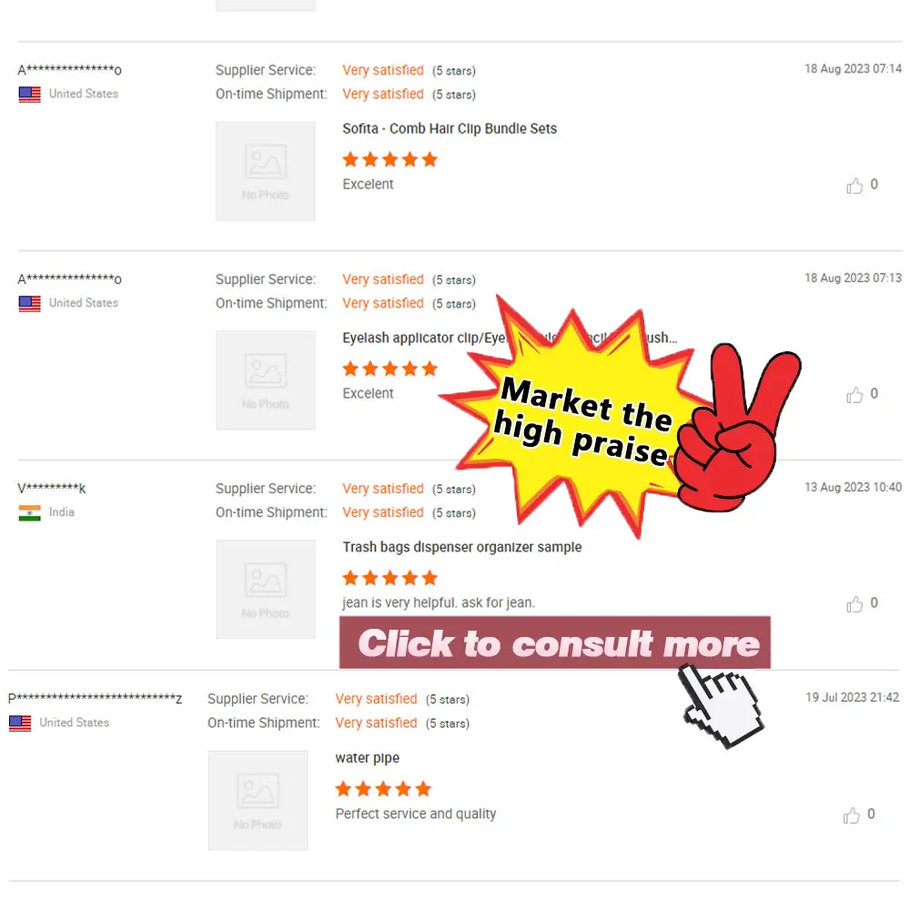The image size is (910, 910).
Task: Click Trash bags review No Photo thumbnail
Action: [266, 589]
